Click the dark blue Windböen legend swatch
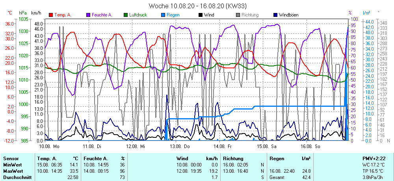This screenshot has height=181, width=394. [x=275, y=15]
